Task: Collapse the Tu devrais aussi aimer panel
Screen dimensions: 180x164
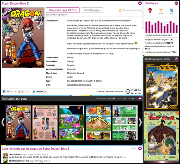Action: 176,59
